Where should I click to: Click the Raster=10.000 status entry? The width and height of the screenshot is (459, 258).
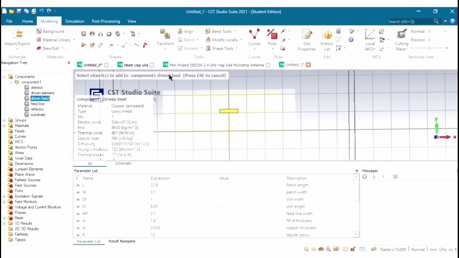(393, 249)
